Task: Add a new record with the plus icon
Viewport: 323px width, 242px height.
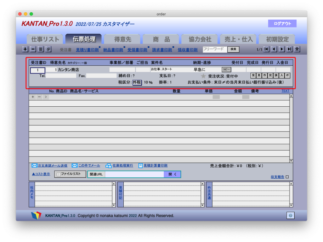Action: 25,49
